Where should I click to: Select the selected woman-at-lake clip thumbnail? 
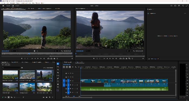click(x=44, y=75)
